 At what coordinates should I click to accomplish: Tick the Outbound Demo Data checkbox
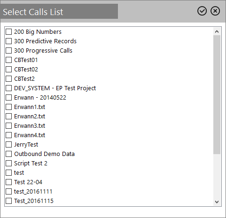pos(8,154)
